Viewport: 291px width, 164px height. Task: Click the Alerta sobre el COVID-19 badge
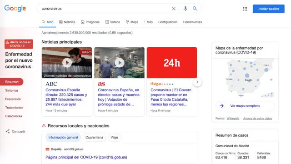[19, 44]
